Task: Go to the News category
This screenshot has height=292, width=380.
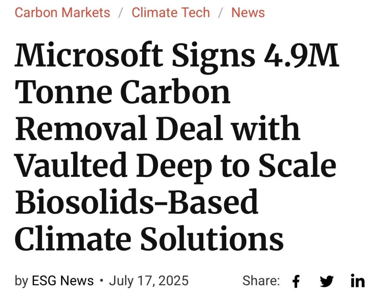Action: 248,12
